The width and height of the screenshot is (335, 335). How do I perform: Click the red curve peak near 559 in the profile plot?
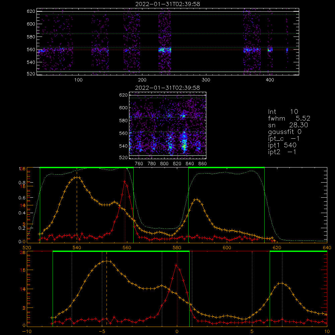pos(125,181)
